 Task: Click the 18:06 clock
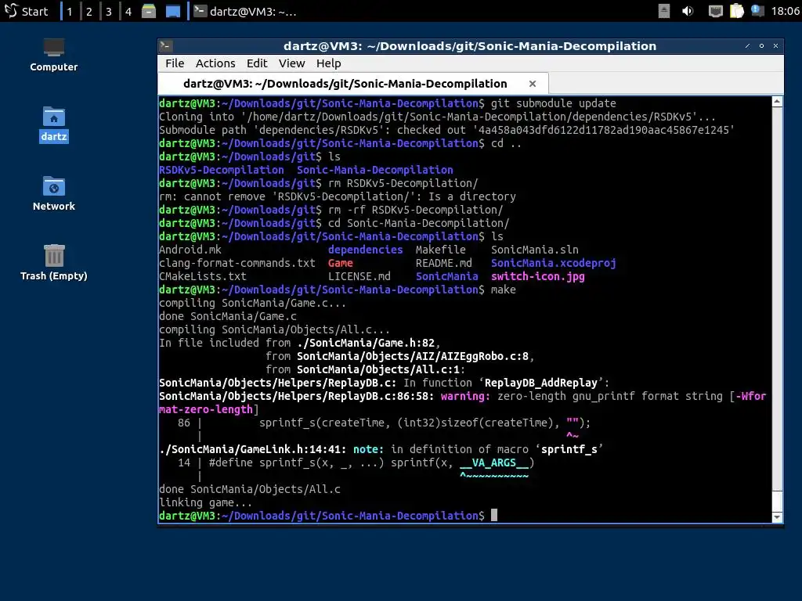(x=785, y=11)
